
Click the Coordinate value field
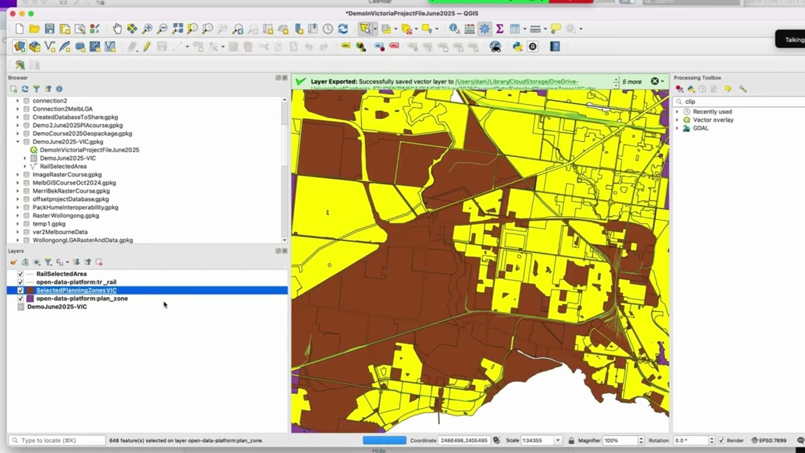point(464,440)
